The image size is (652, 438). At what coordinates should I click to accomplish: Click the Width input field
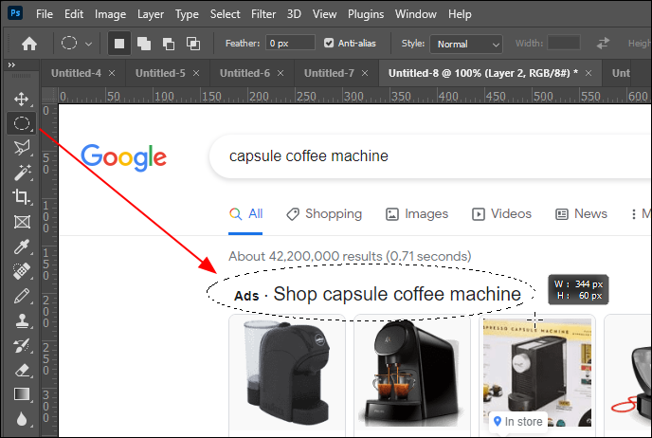[564, 43]
